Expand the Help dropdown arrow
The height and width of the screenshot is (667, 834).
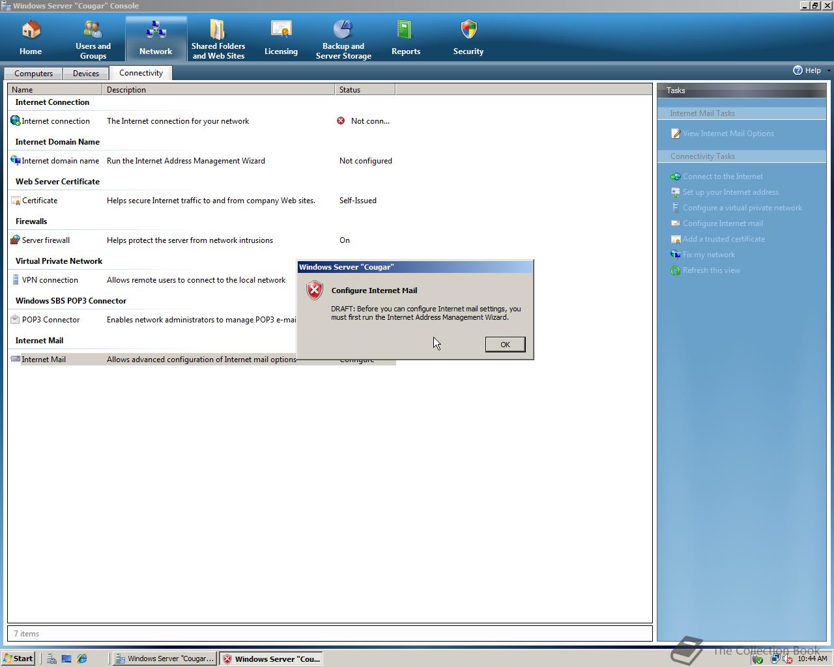pos(829,70)
